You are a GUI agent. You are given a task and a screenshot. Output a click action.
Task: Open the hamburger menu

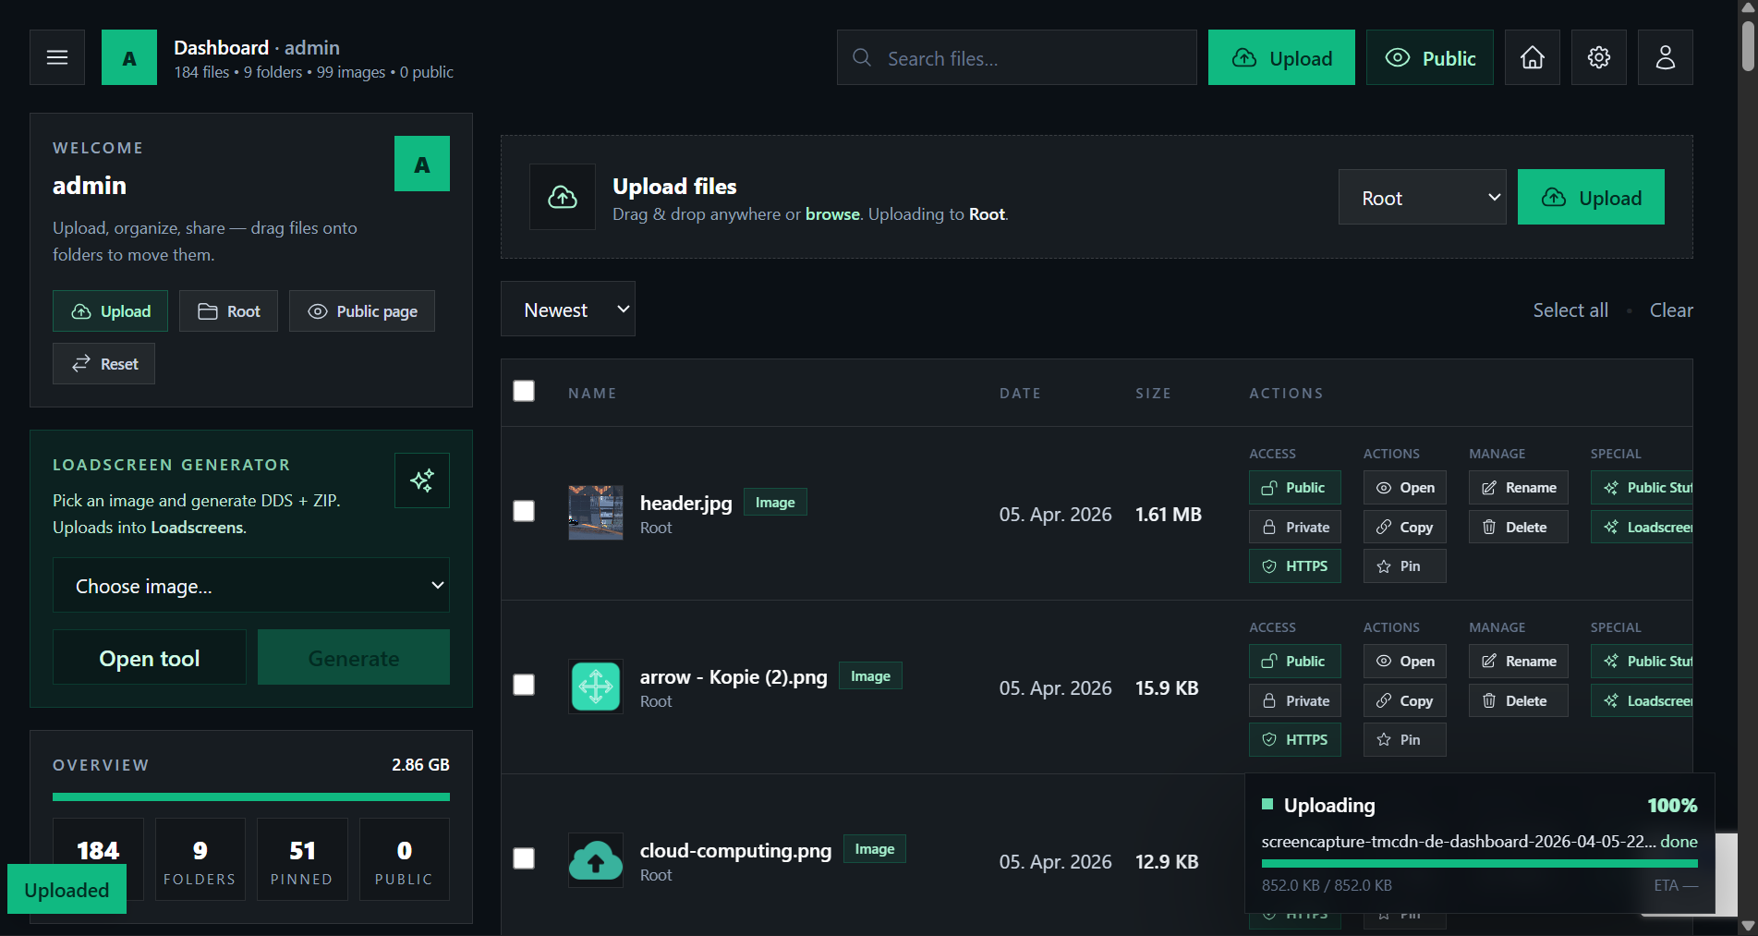click(57, 57)
